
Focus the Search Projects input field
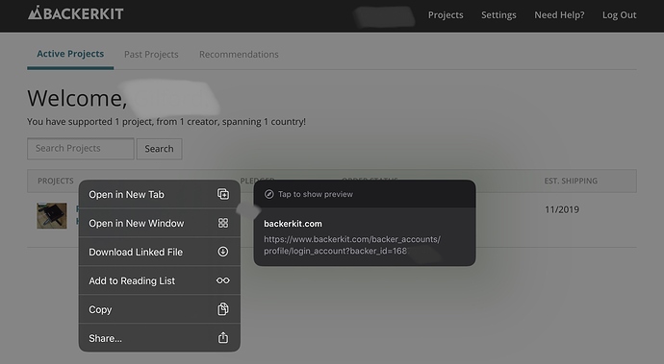point(81,149)
